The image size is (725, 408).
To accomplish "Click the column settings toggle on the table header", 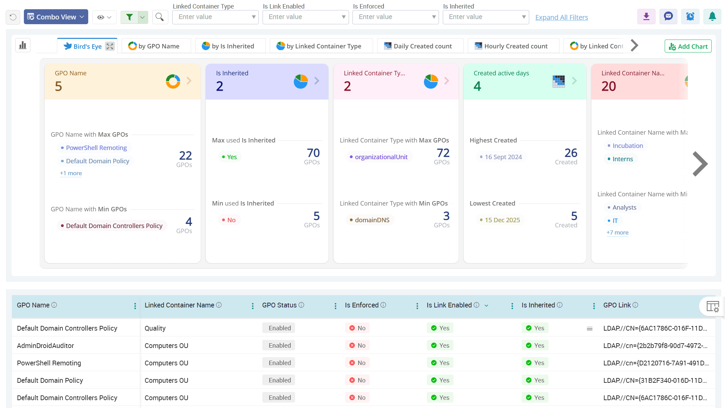I will pos(712,306).
